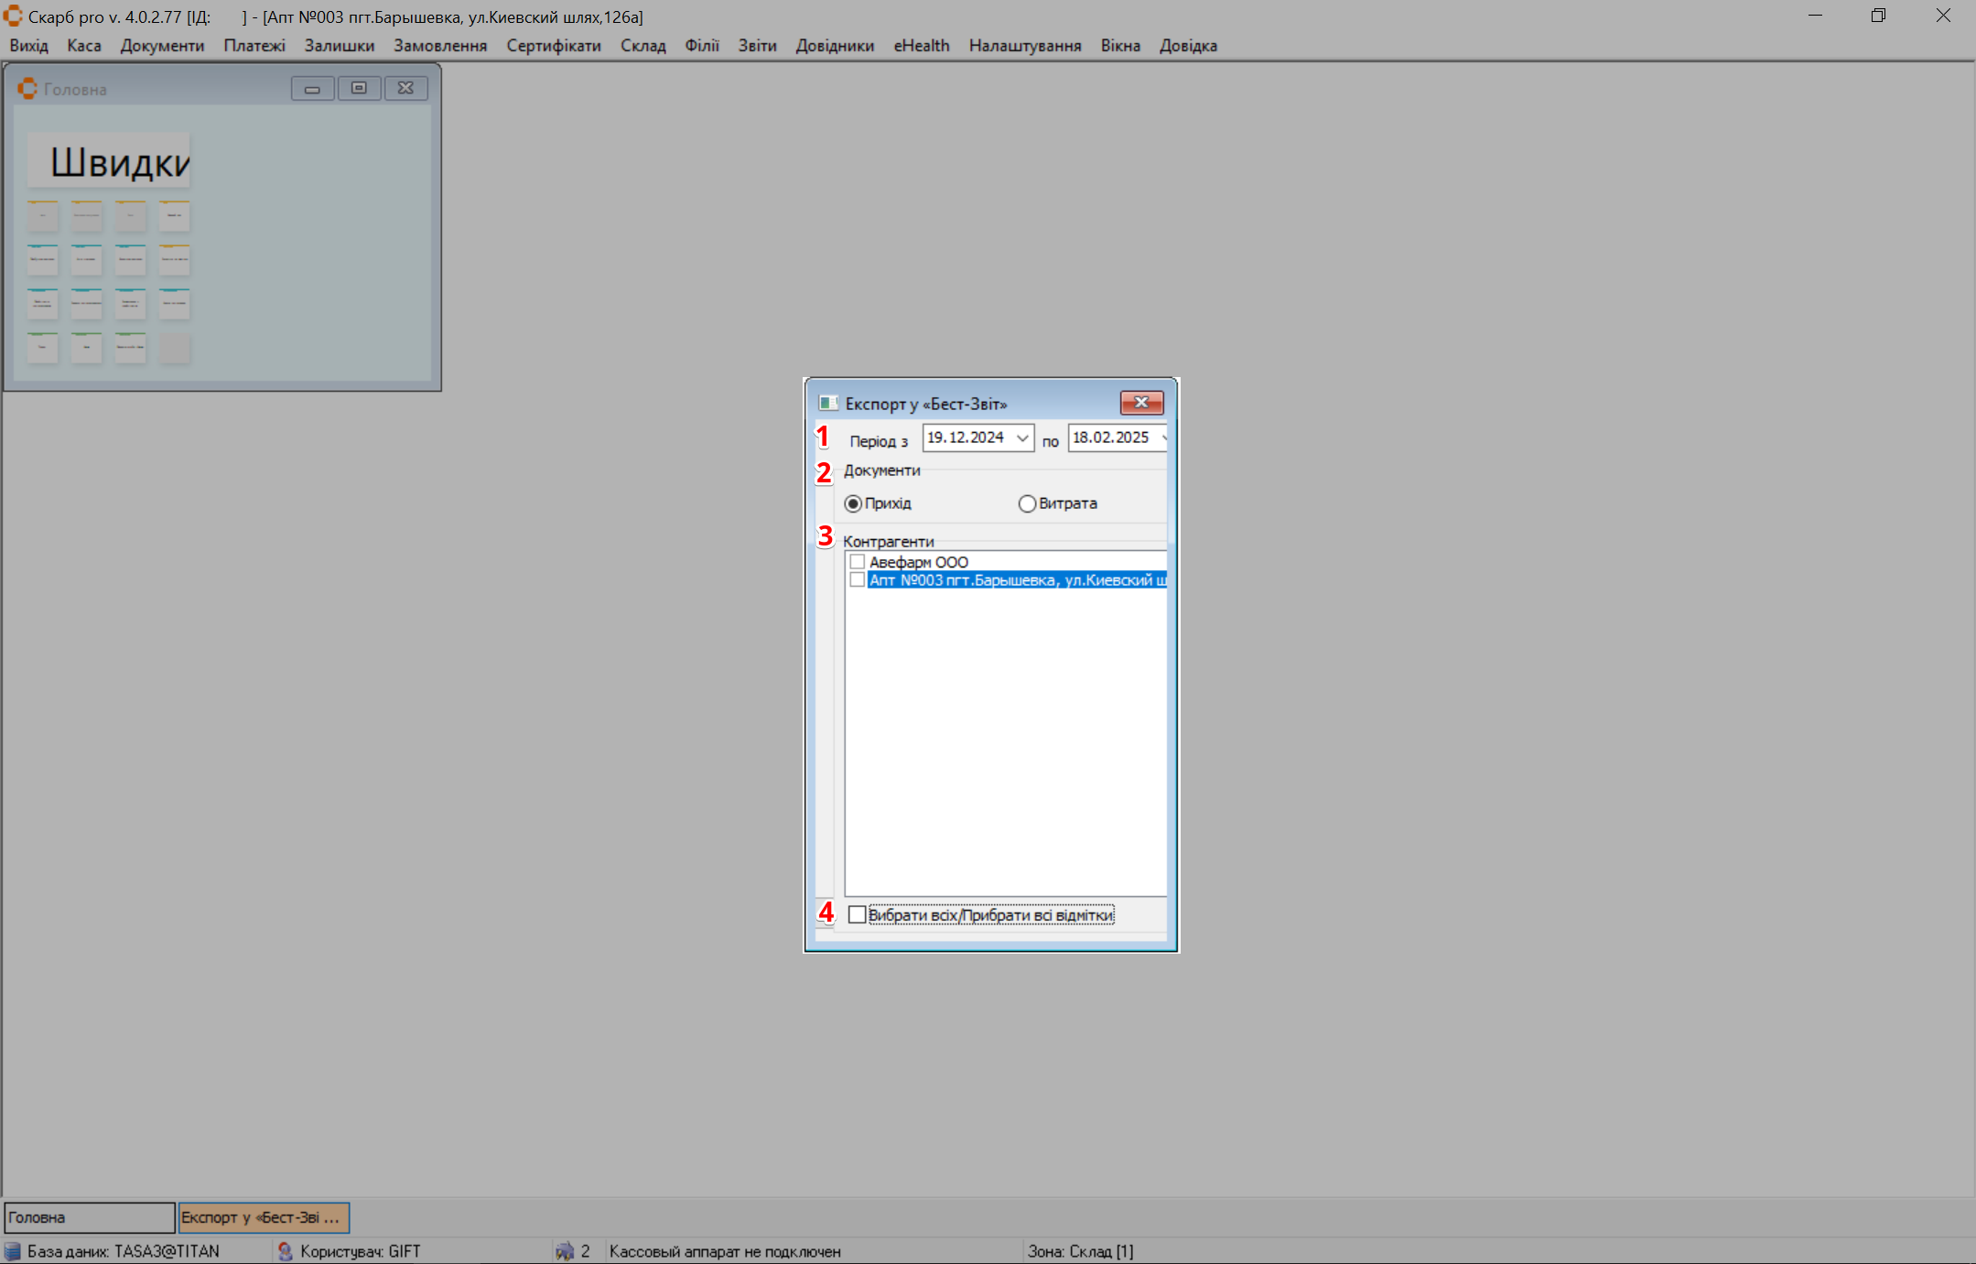This screenshot has height=1264, width=1976.
Task: Check the Авефарм ООО checkbox
Action: [858, 562]
